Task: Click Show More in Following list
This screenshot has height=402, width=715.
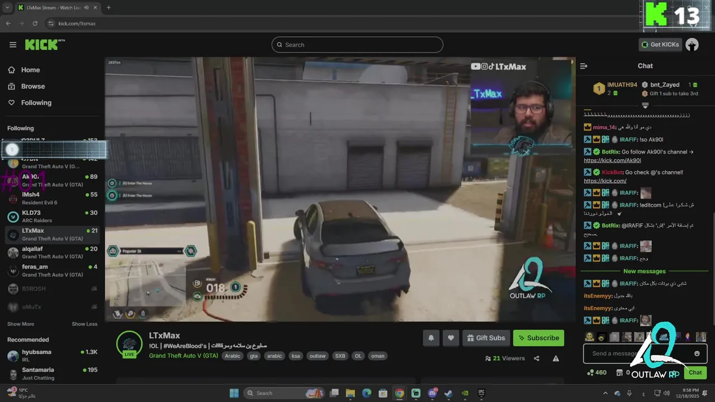Action: click(21, 324)
